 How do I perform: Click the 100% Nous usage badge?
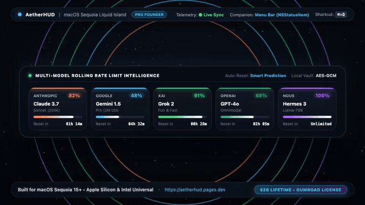[322, 96]
